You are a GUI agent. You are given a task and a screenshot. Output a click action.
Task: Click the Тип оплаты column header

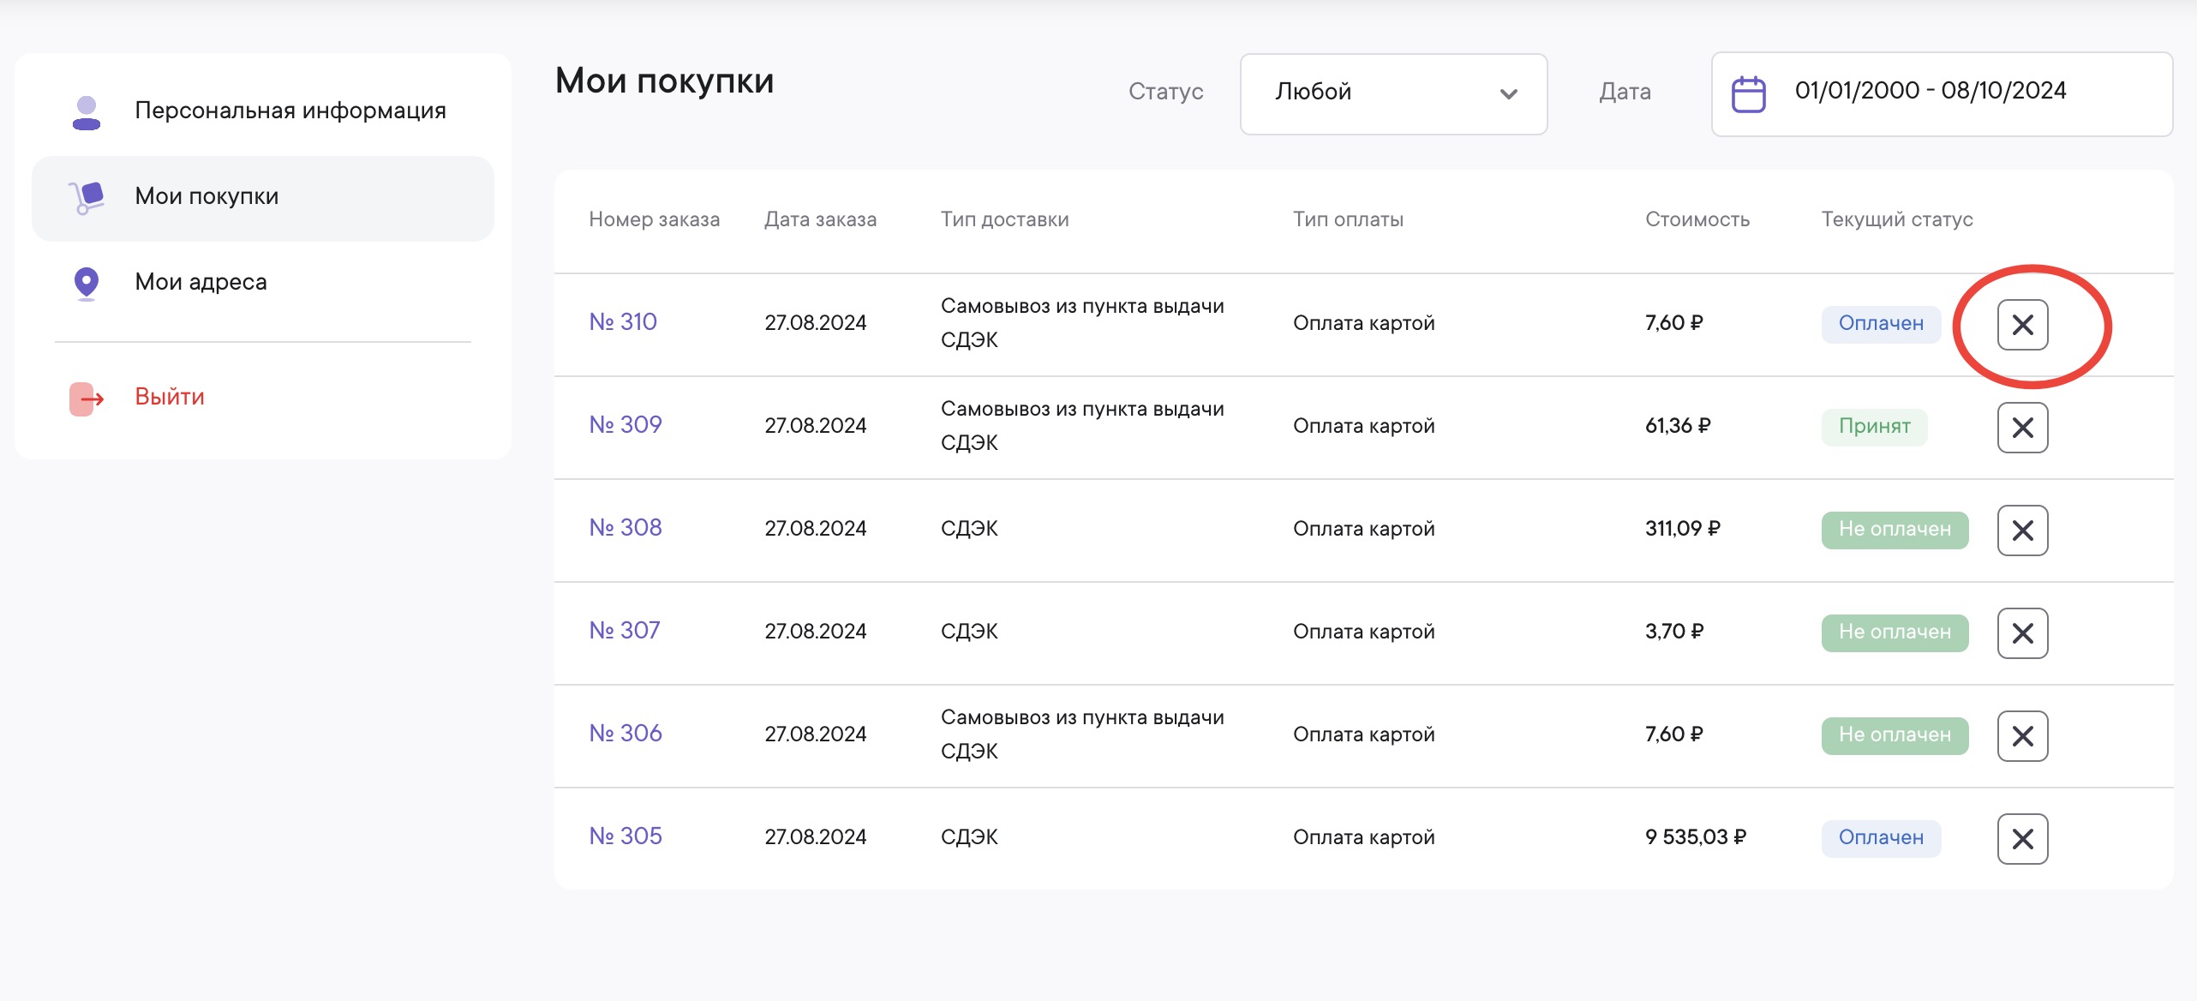(x=1348, y=219)
